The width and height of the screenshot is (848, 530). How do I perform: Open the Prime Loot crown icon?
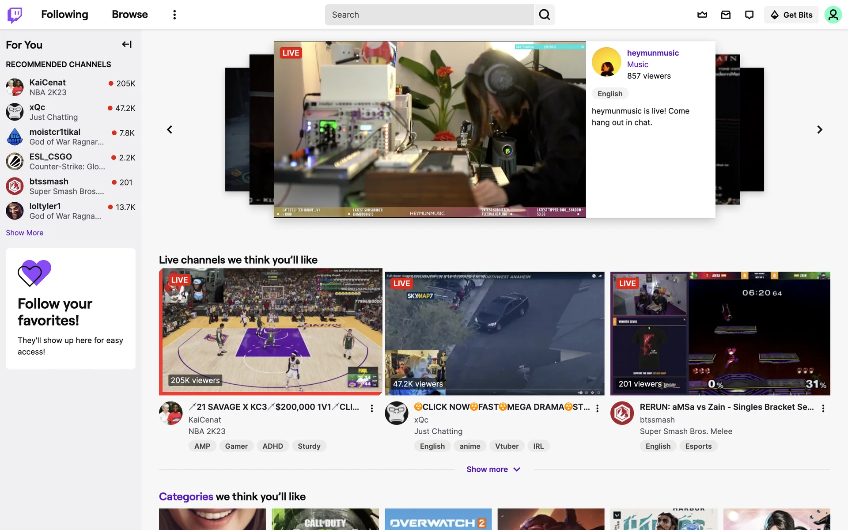point(702,15)
